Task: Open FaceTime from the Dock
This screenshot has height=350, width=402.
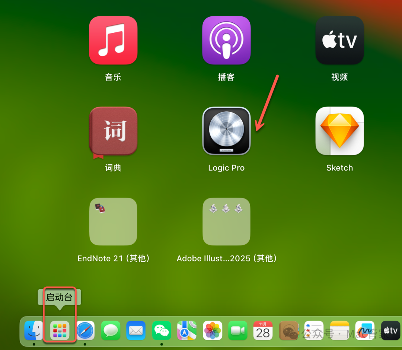Action: pyautogui.click(x=237, y=331)
